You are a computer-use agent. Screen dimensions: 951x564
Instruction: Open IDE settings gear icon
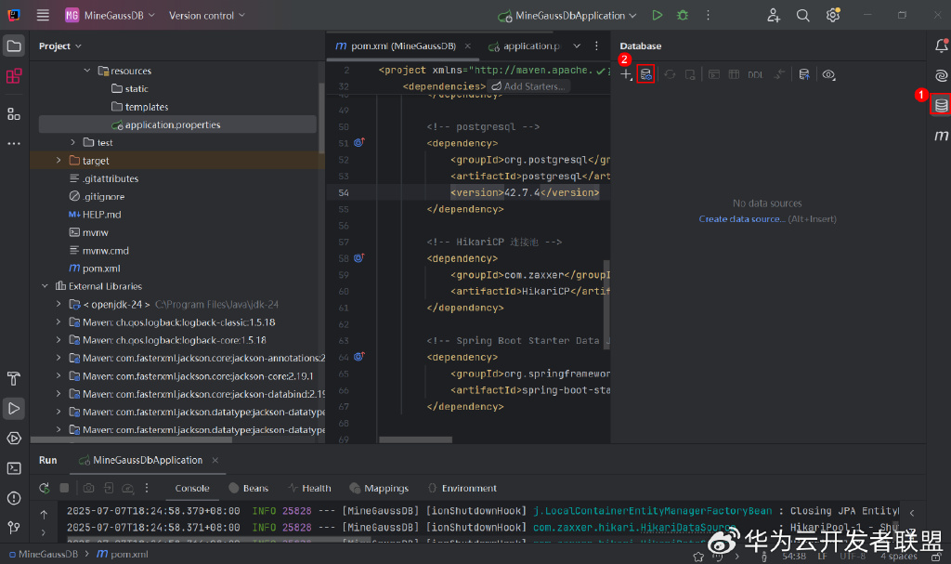833,15
